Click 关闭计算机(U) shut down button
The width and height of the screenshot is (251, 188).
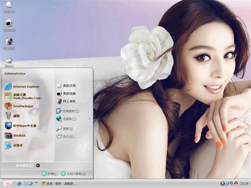coord(73,174)
